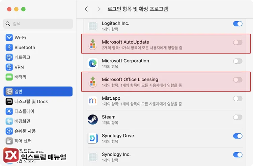The image size is (253, 166).
Task: Click the 손쉬운 사용 accessibility icon
Action: click(9, 131)
